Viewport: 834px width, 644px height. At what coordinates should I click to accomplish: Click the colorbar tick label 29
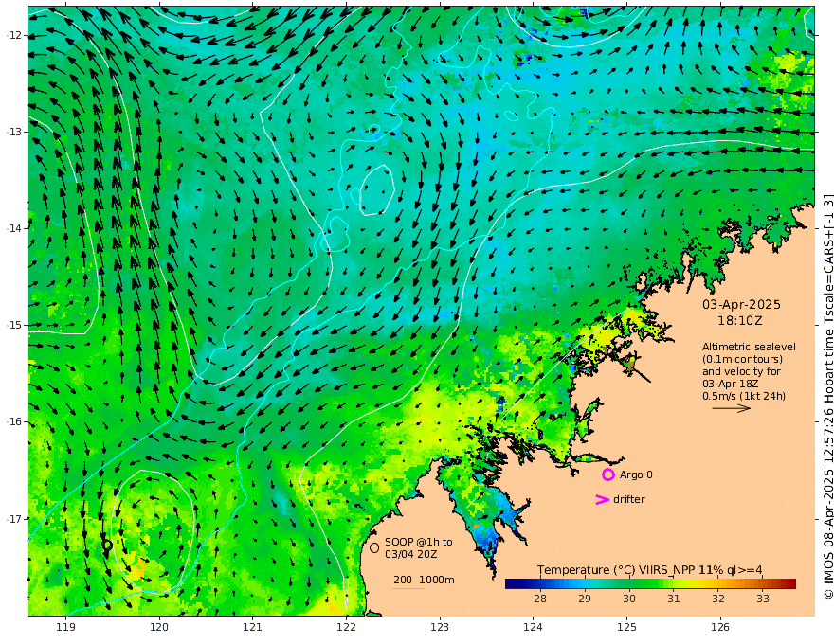(585, 599)
